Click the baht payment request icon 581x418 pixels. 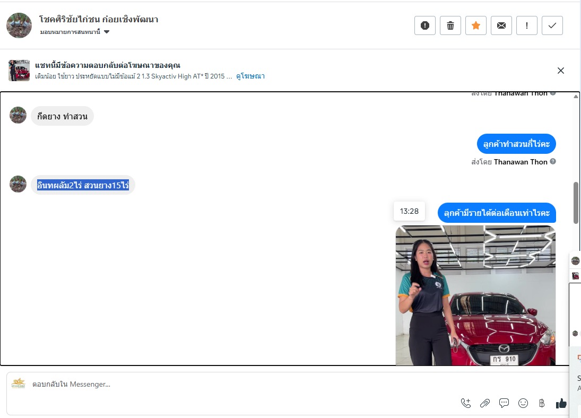pos(542,403)
